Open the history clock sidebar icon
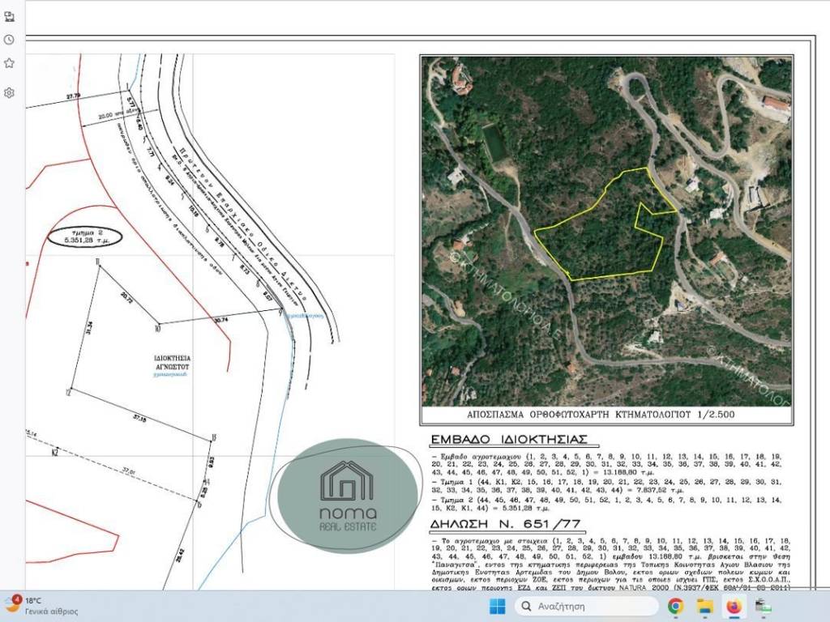830x622 pixels. 9,40
